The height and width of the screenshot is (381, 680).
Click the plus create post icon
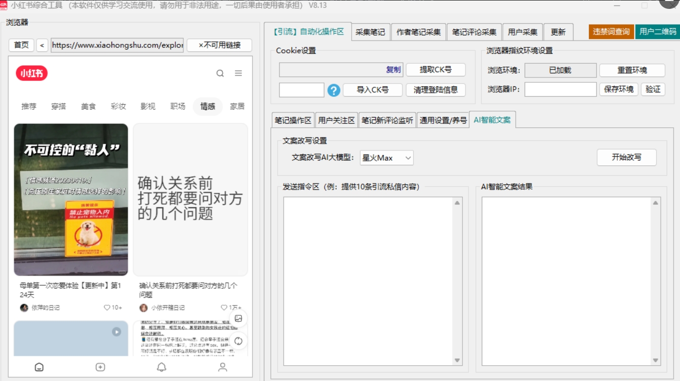pyautogui.click(x=100, y=367)
